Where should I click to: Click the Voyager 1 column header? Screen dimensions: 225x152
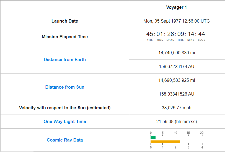tap(176, 7)
